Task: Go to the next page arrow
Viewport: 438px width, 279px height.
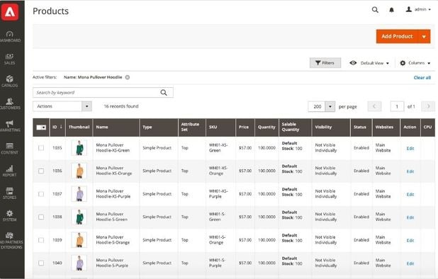Action: 428,106
